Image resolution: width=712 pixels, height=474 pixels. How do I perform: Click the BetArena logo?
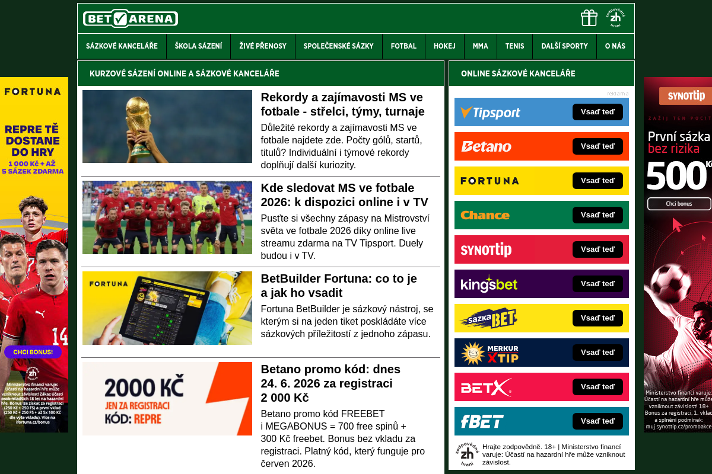[x=131, y=18]
